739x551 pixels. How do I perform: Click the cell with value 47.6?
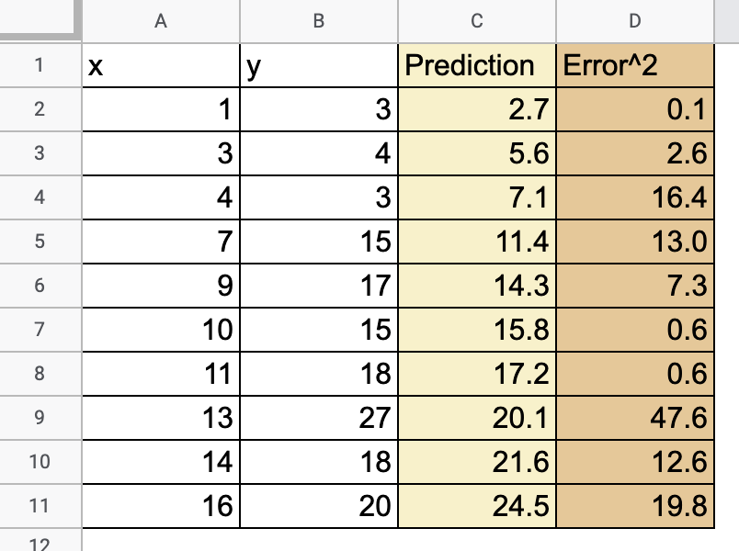pos(634,418)
